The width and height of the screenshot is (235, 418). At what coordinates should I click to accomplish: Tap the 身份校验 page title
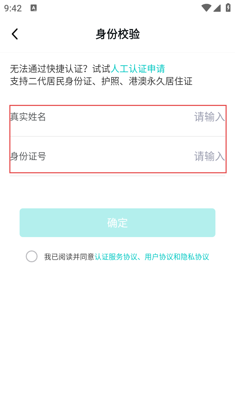(x=117, y=34)
